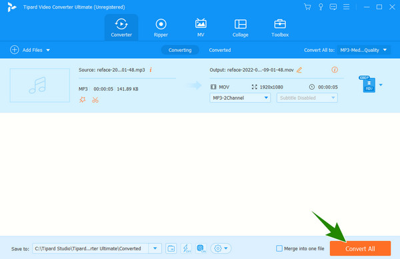Click the duration clock icon
The width and height of the screenshot is (400, 259).
pos(312,87)
